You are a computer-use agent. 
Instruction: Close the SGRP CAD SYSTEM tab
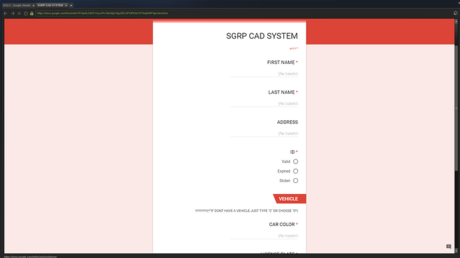[x=66, y=5]
